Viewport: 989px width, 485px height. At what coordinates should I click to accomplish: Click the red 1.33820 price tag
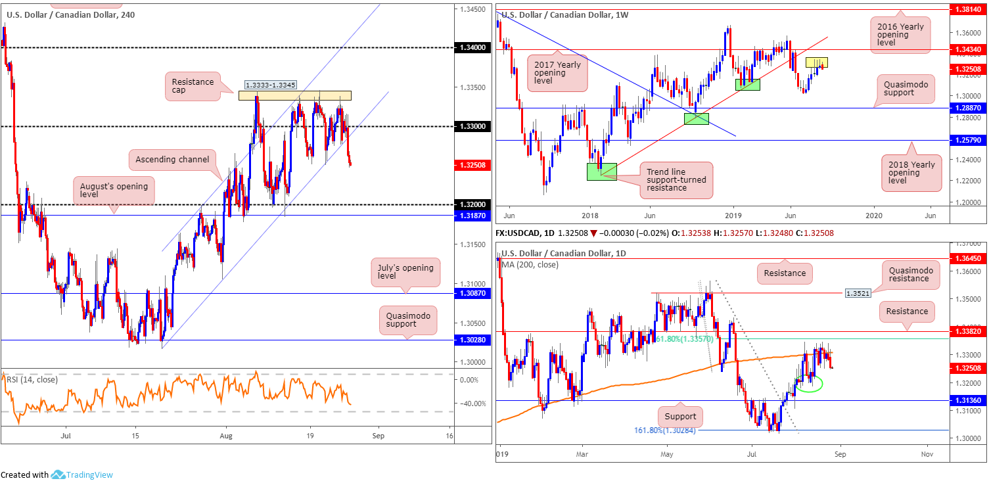coord(968,332)
